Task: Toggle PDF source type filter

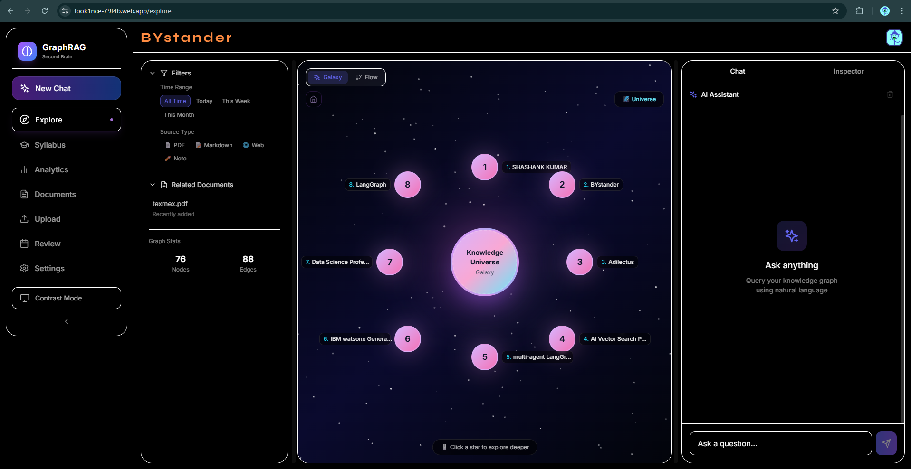Action: point(175,145)
